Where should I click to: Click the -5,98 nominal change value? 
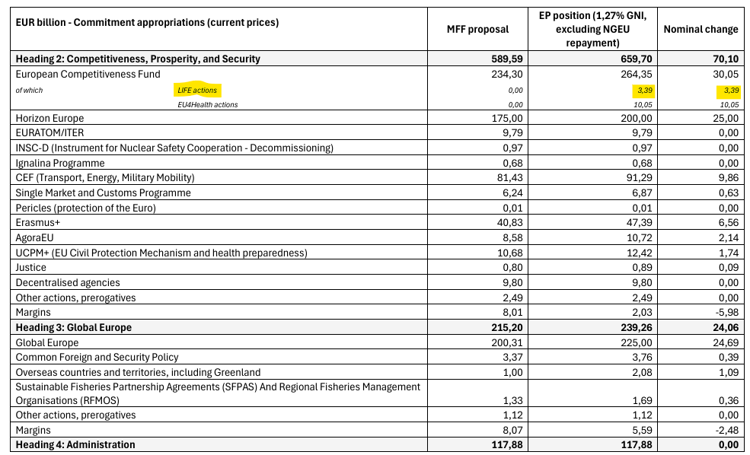723,312
